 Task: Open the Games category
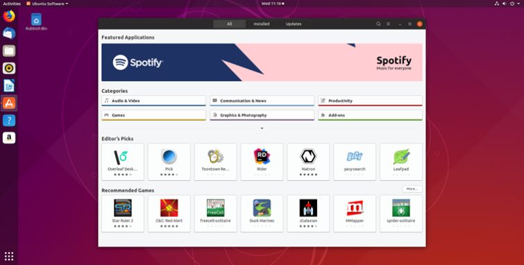pyautogui.click(x=153, y=115)
